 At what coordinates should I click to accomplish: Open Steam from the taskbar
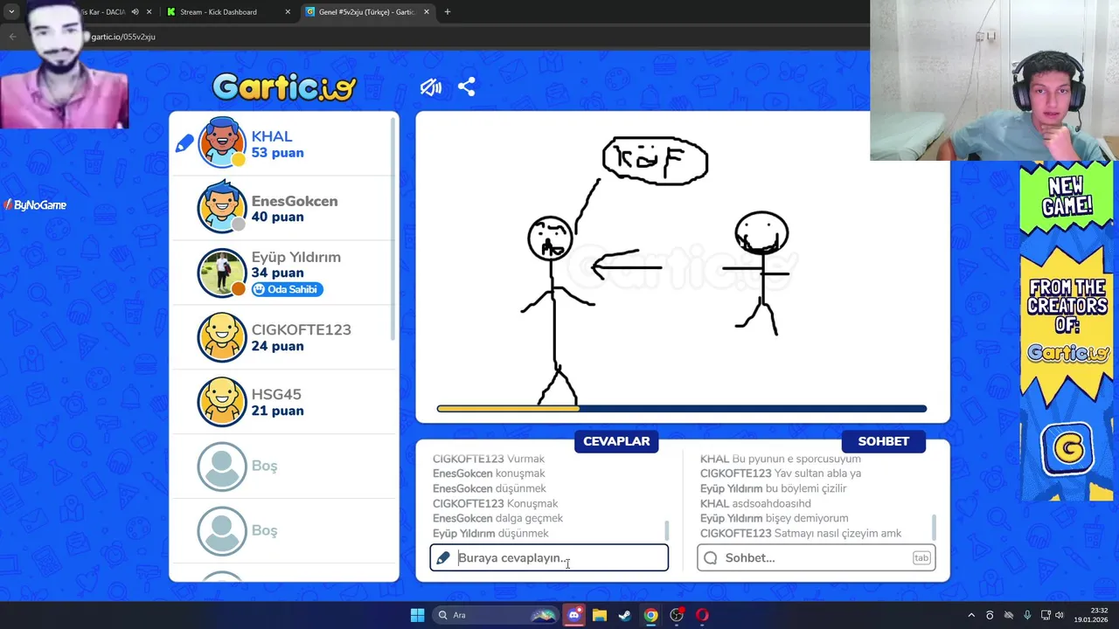coord(625,615)
